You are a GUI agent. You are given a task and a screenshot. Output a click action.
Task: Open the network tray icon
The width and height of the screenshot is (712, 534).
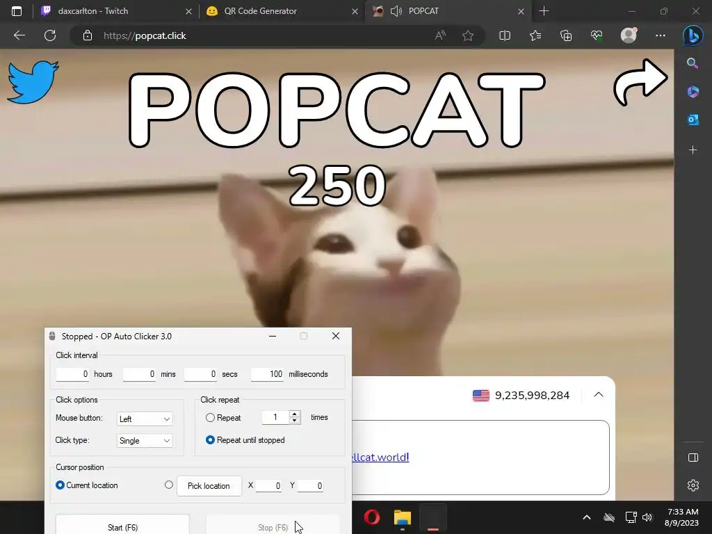click(631, 517)
